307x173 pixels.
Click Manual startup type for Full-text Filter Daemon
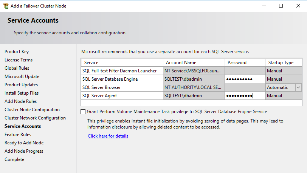(x=284, y=71)
